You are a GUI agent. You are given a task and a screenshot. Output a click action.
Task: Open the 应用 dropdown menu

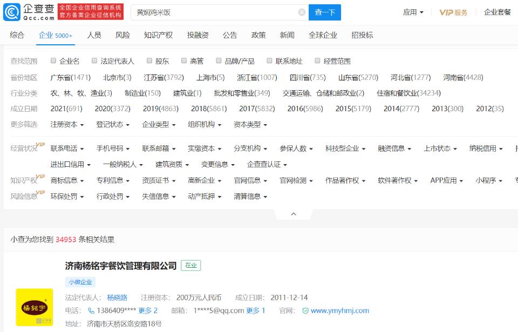pyautogui.click(x=413, y=12)
